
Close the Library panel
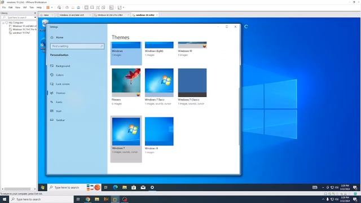(x=35, y=13)
